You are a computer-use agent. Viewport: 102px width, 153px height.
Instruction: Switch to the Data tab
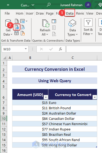[x=70, y=13]
